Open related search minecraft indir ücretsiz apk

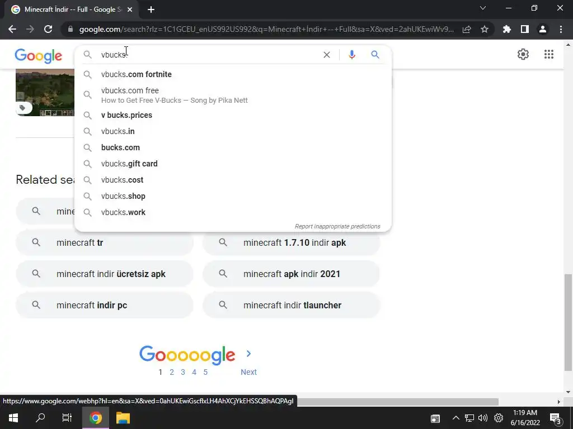(105, 274)
